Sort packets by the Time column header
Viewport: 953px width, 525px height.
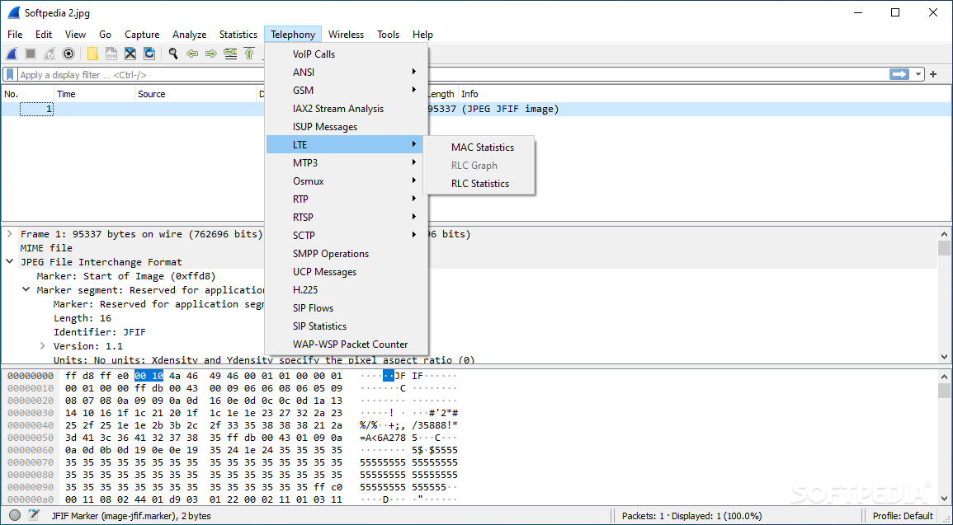(x=94, y=94)
